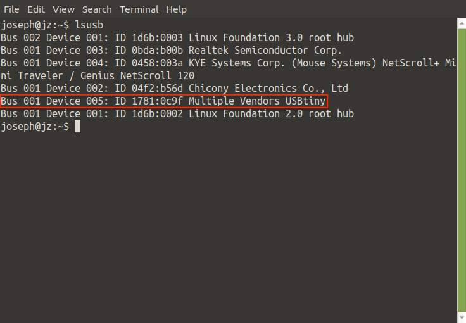Click the highlighted USBtiny device line
This screenshot has height=323, width=466.
click(164, 101)
